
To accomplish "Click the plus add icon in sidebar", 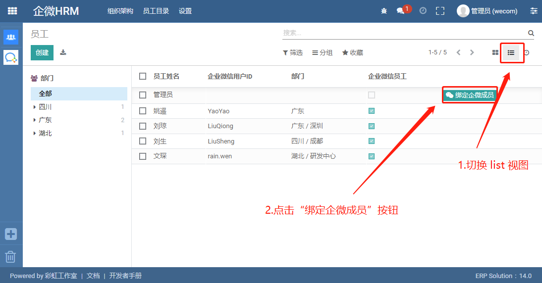I will 11,234.
